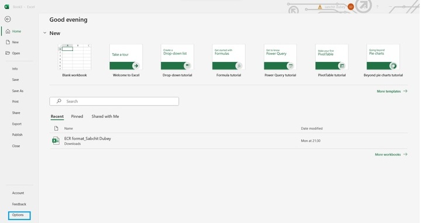
Task: Open the Power Query tutorial template
Action: [280, 61]
